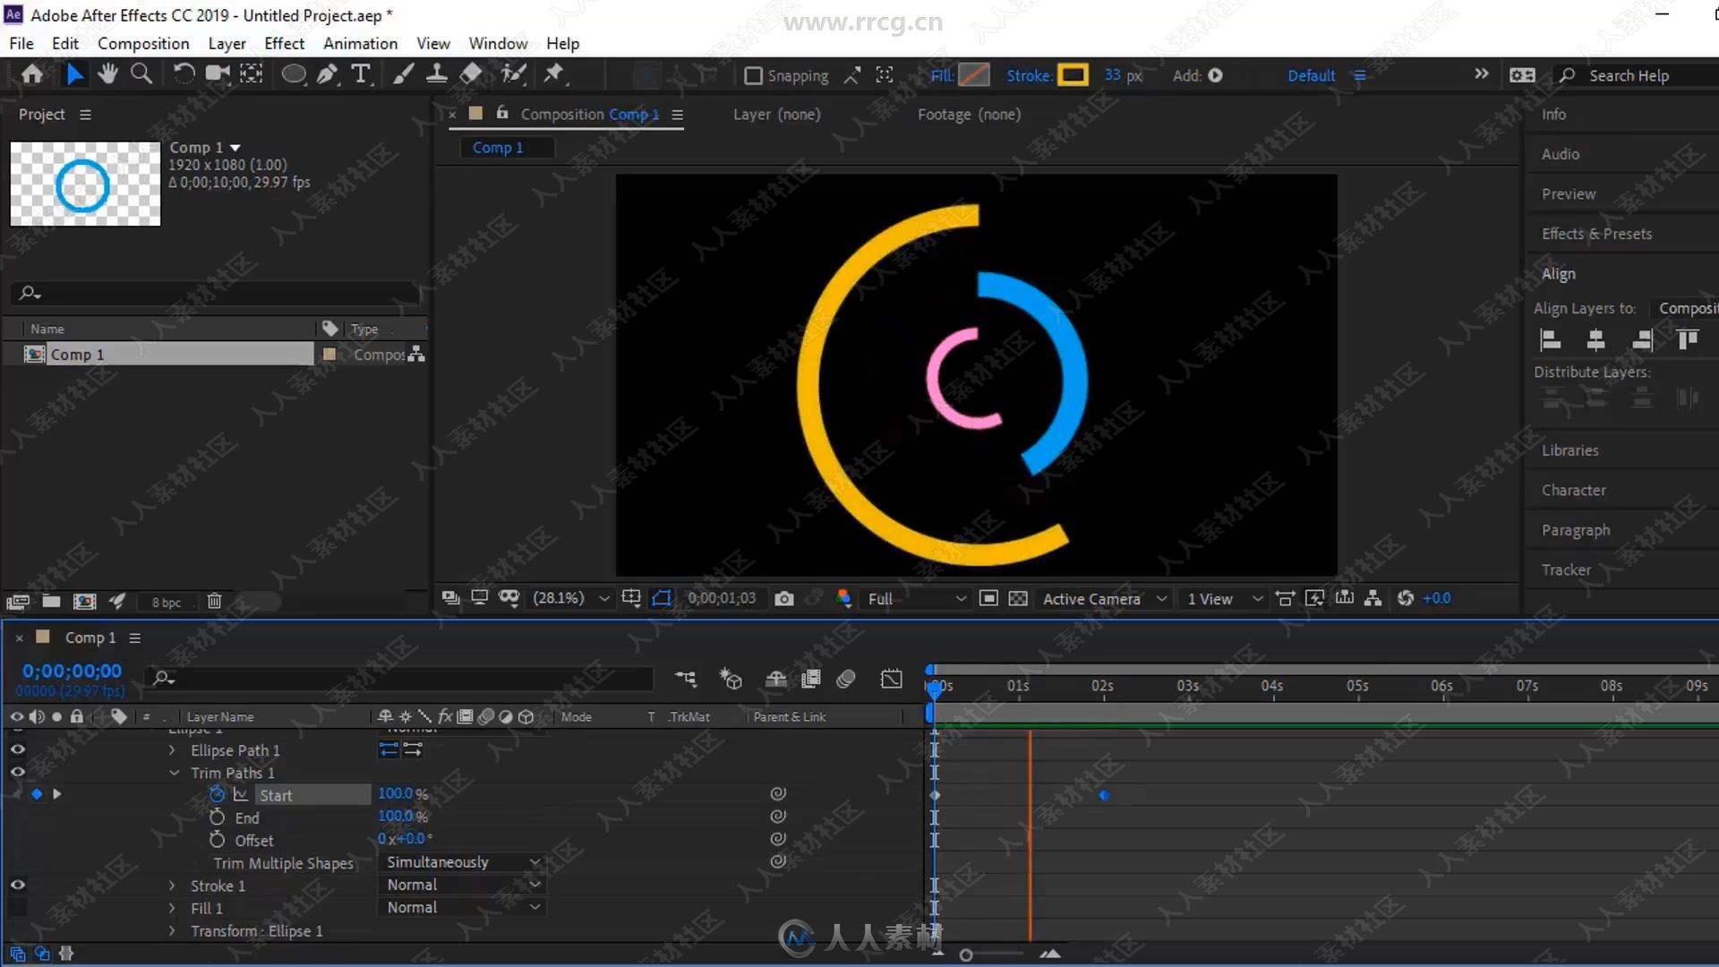Click Comp 1 project thumbnail
Screen dimensions: 1719x967
click(x=84, y=183)
